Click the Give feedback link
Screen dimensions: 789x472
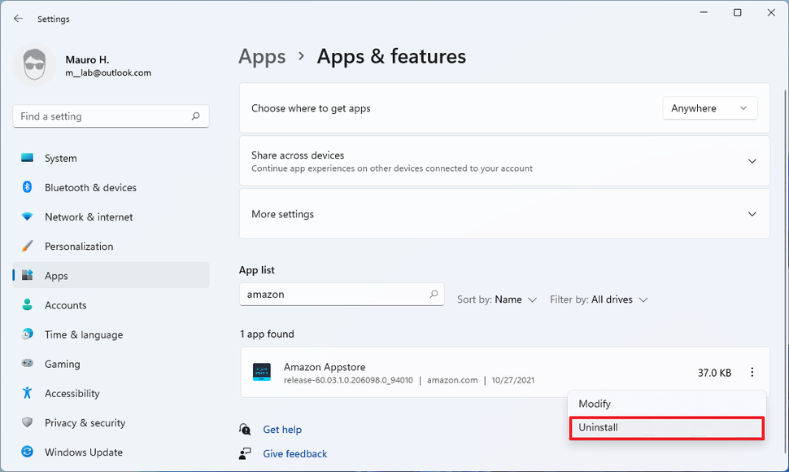pyautogui.click(x=294, y=453)
